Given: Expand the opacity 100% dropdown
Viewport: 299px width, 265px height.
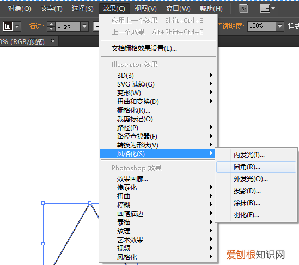Looking at the screenshot, I should (x=280, y=26).
